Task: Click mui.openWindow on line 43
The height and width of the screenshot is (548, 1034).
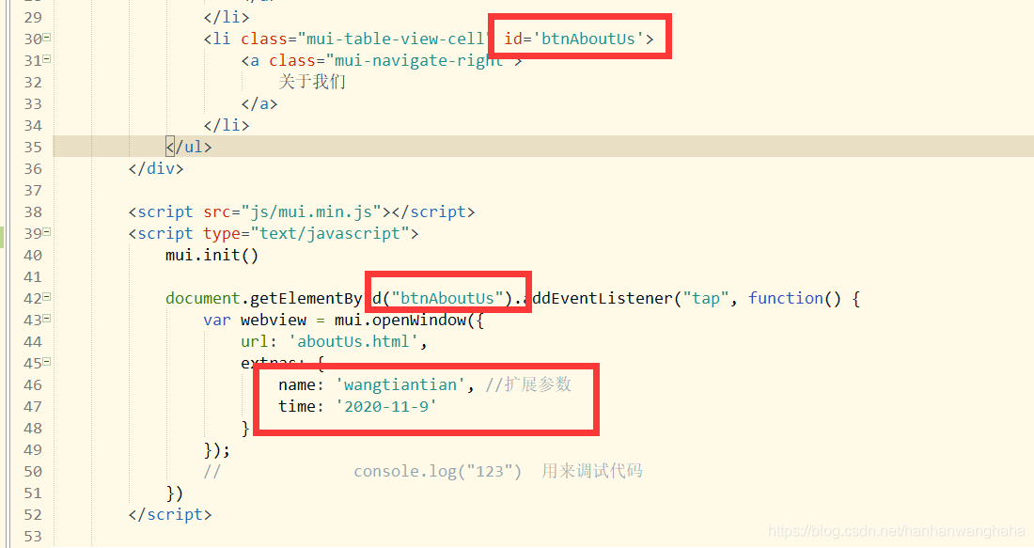Action: [400, 320]
